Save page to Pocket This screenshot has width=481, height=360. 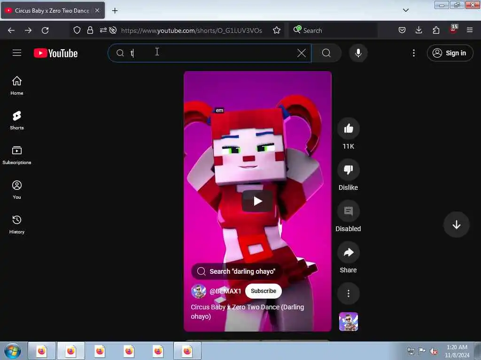point(402,30)
